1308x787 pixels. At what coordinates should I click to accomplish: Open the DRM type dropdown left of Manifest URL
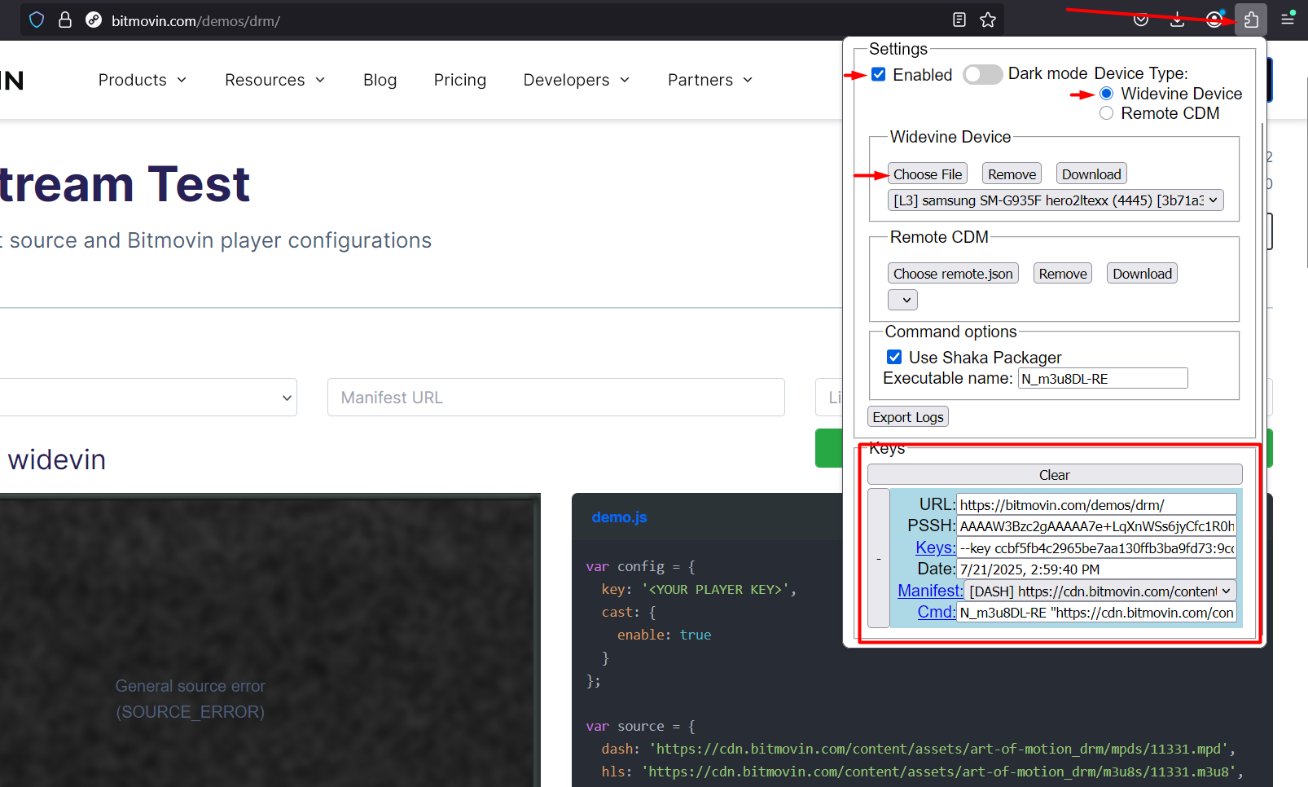(x=148, y=398)
